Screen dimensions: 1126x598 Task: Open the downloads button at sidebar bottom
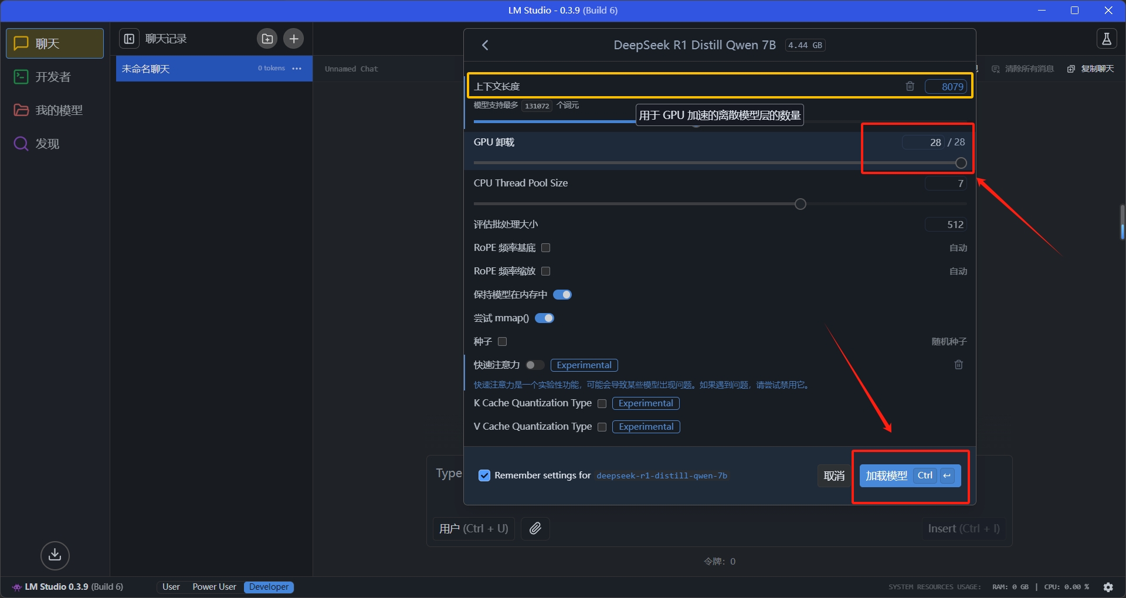(x=55, y=555)
